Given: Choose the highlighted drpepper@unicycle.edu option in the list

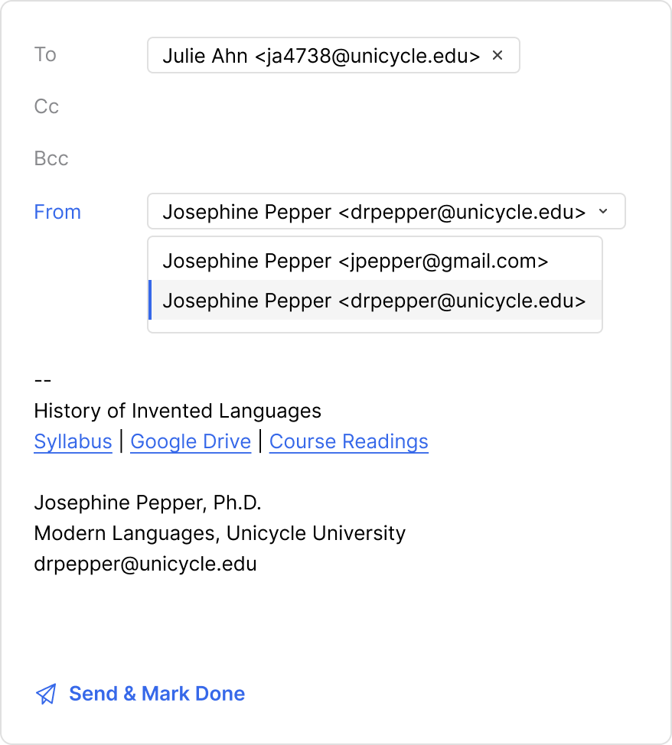Looking at the screenshot, I should [x=375, y=301].
